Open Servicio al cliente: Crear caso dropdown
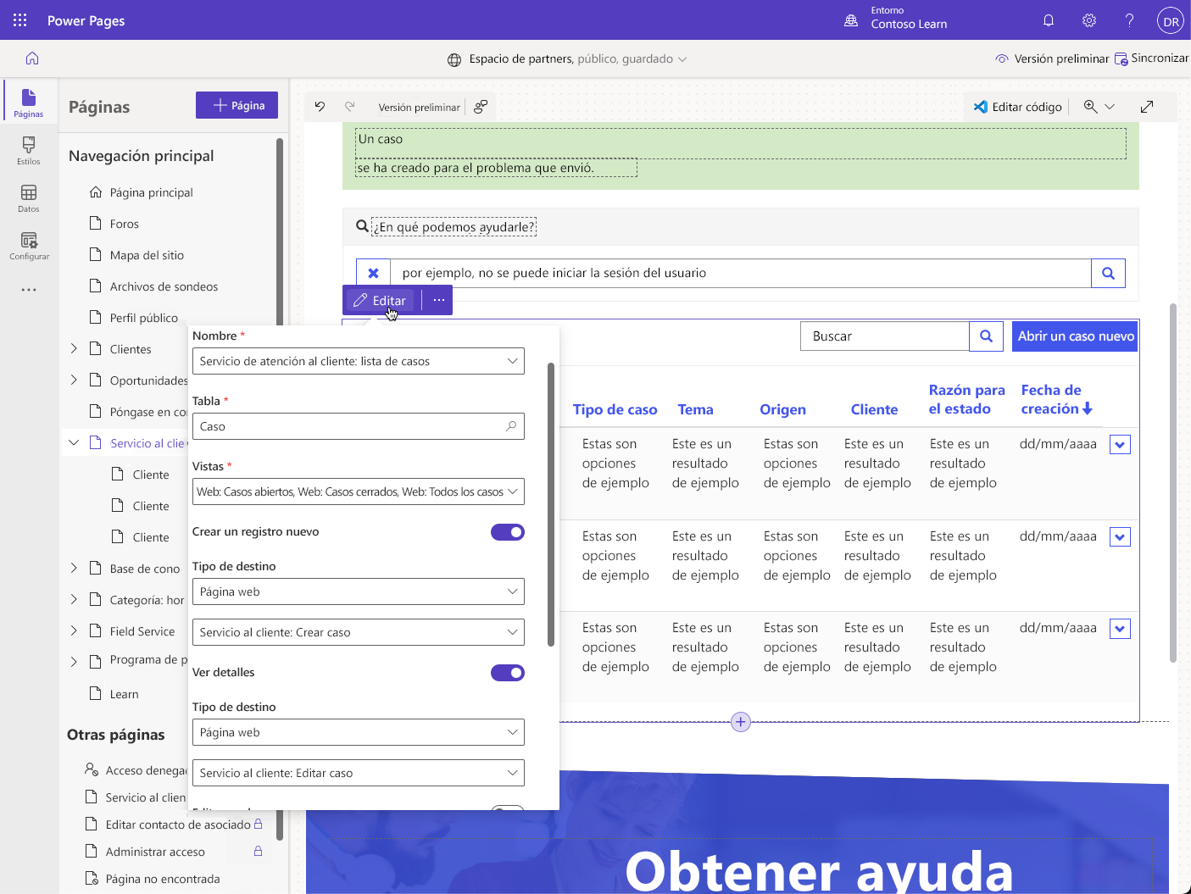 (x=359, y=632)
